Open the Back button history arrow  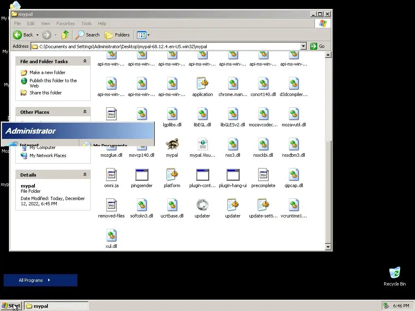point(37,35)
